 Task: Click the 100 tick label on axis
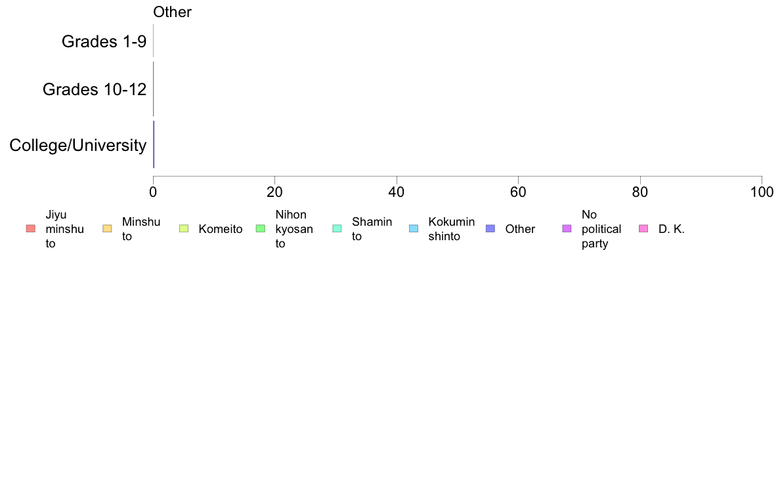[x=762, y=192]
